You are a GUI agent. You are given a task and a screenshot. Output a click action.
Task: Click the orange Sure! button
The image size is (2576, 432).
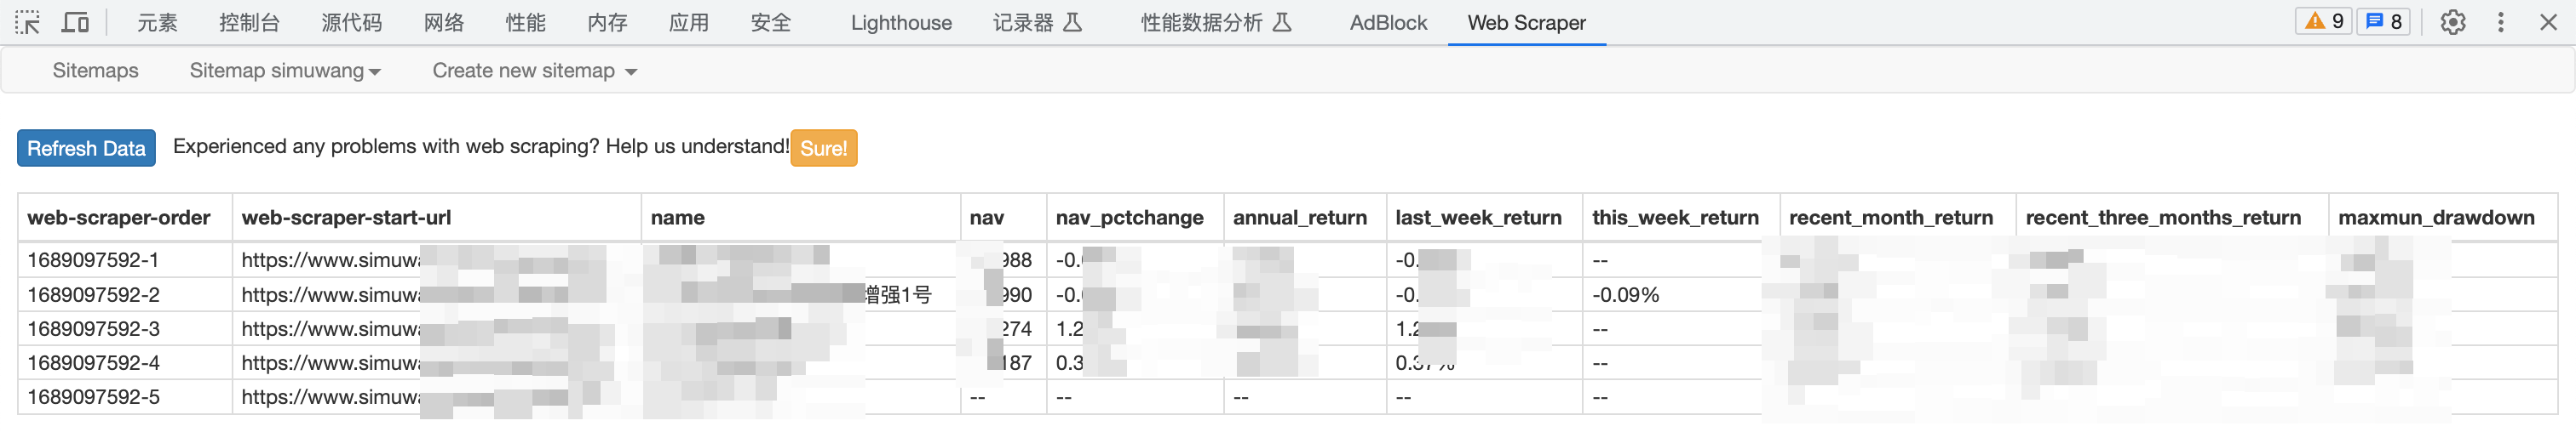[823, 148]
